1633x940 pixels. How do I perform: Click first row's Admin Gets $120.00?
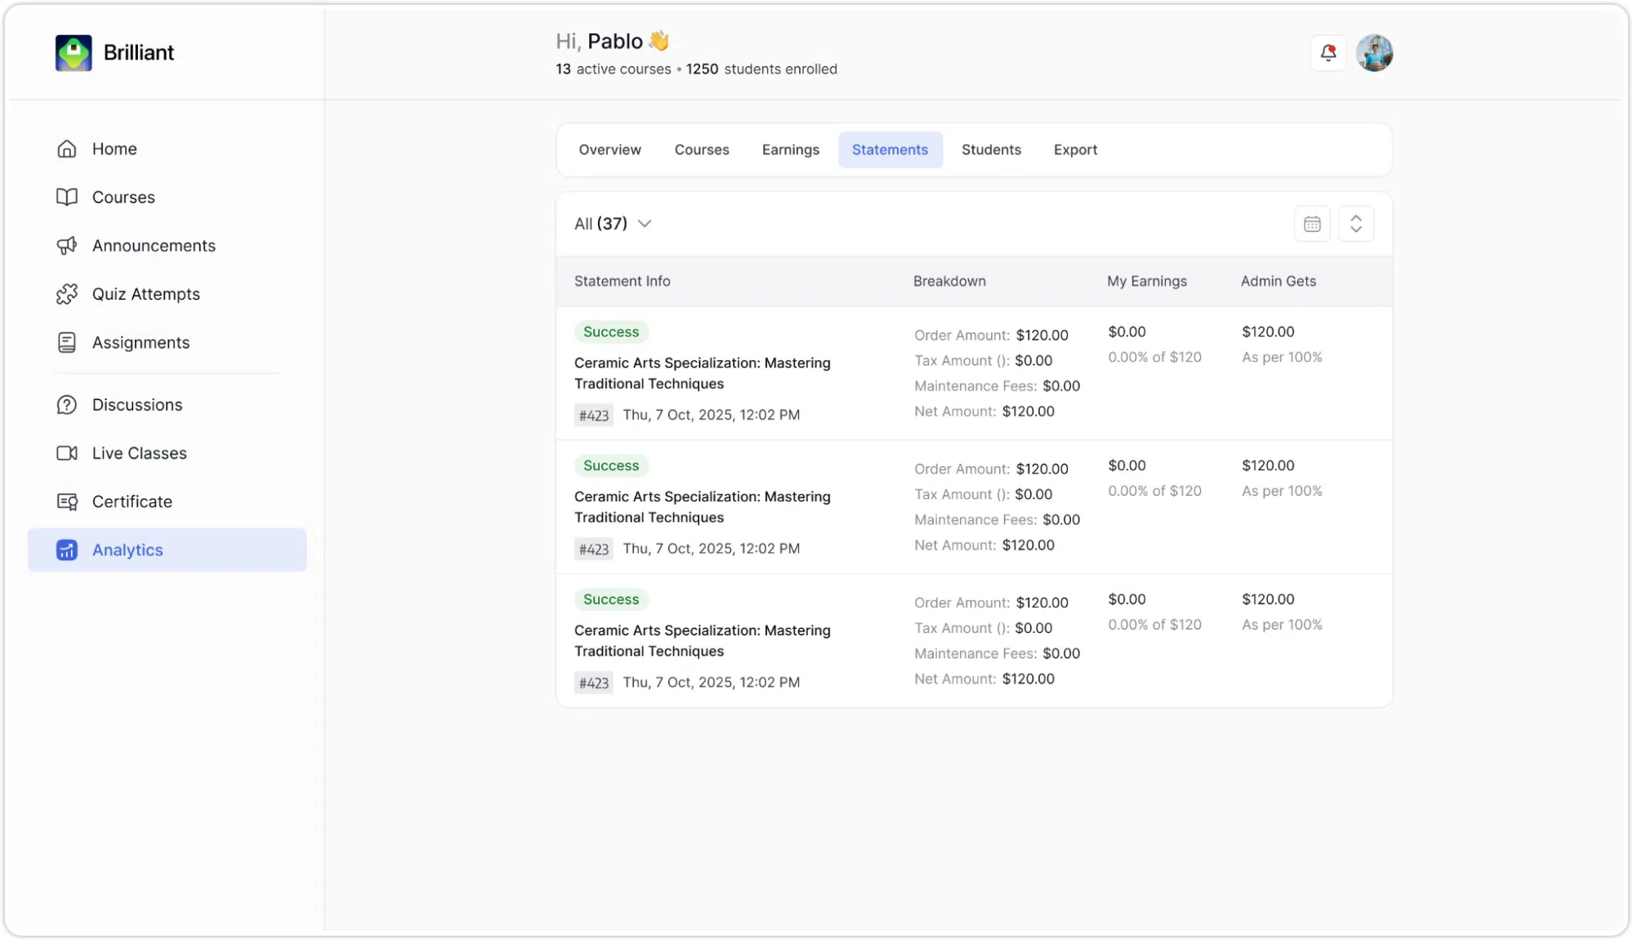coord(1268,332)
